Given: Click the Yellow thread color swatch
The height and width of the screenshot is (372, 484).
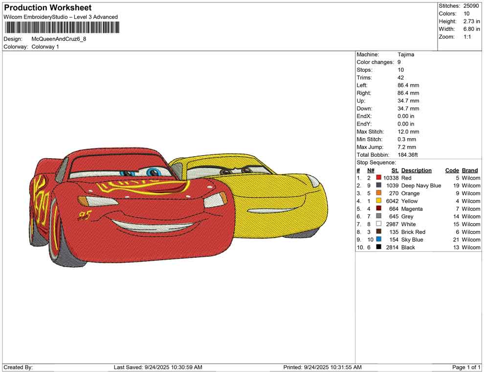Looking at the screenshot, I should tap(378, 201).
